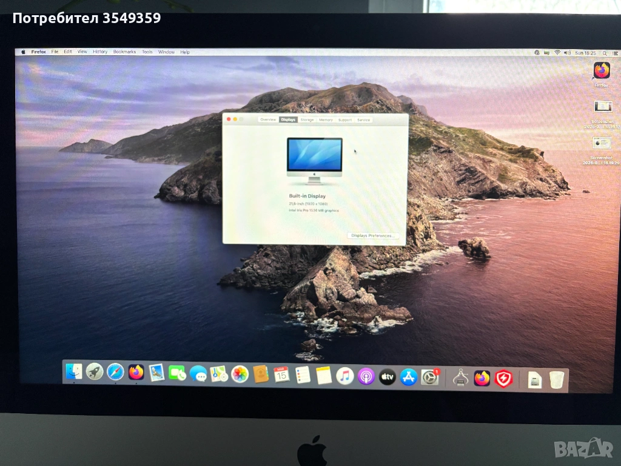This screenshot has width=621, height=466.
Task: Go to the Support tab
Action: [344, 120]
